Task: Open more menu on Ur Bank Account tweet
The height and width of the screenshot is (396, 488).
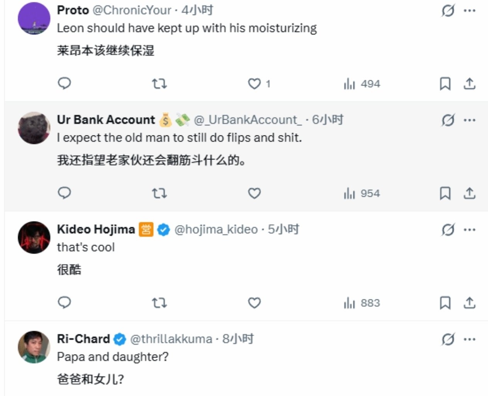Action: click(x=469, y=120)
